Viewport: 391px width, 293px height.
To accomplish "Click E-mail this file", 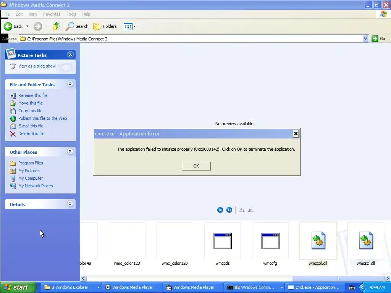I will pyautogui.click(x=31, y=126).
